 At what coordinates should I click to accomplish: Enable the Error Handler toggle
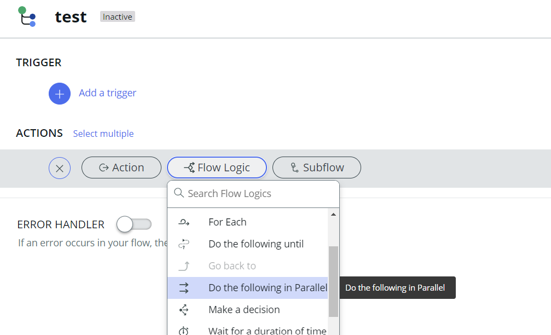134,224
